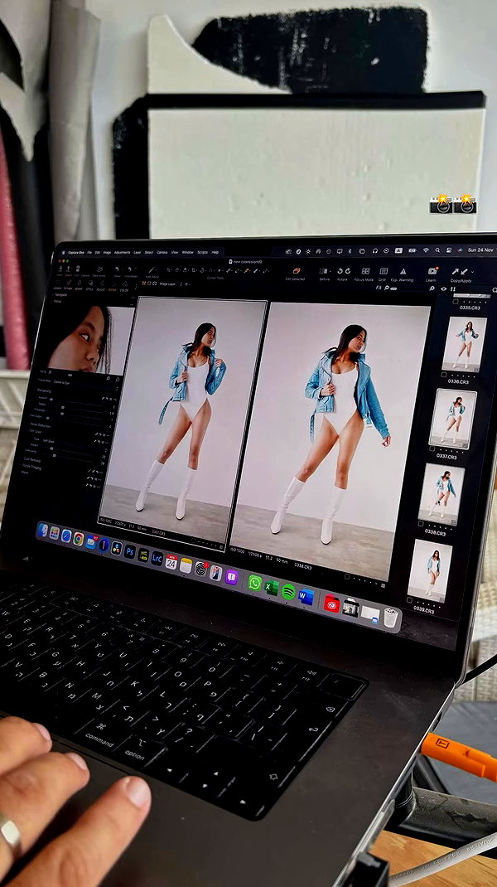The image size is (497, 887).
Task: Click the Auto Adjust toolbar icon
Action: pyautogui.click(x=152, y=272)
